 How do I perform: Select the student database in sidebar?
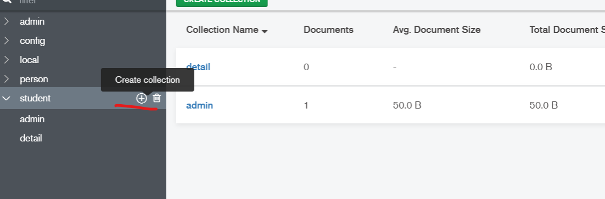coord(35,99)
